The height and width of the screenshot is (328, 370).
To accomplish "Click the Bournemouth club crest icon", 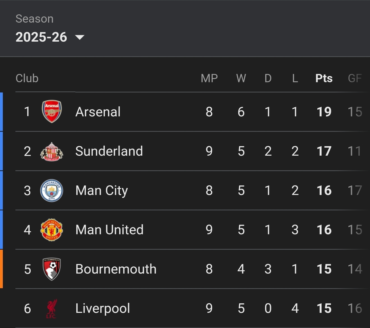I will click(x=52, y=269).
